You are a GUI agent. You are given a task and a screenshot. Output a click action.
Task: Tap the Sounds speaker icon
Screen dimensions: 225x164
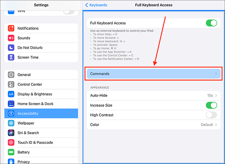click(x=11, y=38)
